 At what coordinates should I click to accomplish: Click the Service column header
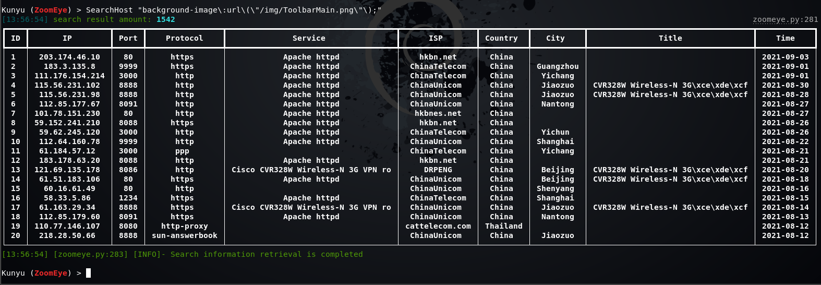pos(309,38)
